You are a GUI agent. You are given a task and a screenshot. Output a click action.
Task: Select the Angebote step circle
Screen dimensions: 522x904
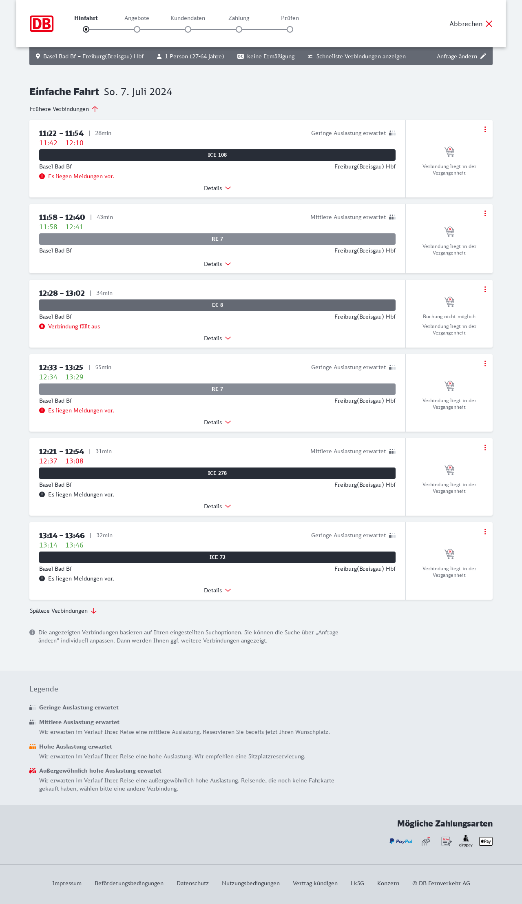tap(137, 29)
